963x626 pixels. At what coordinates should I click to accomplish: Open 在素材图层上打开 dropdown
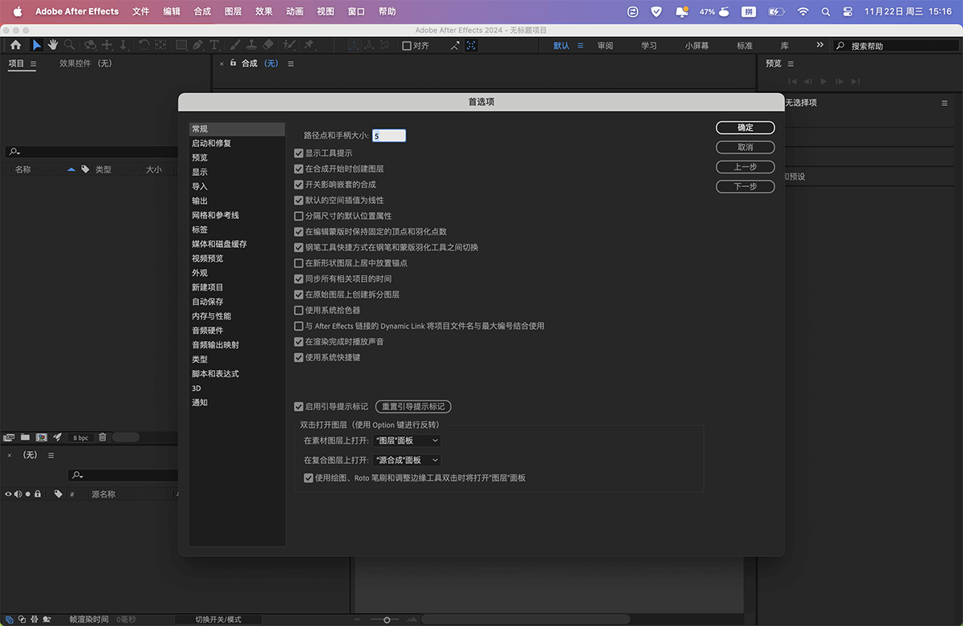pos(408,441)
